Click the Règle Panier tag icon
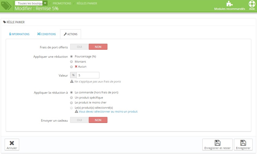This screenshot has width=257, height=155. click(4, 22)
